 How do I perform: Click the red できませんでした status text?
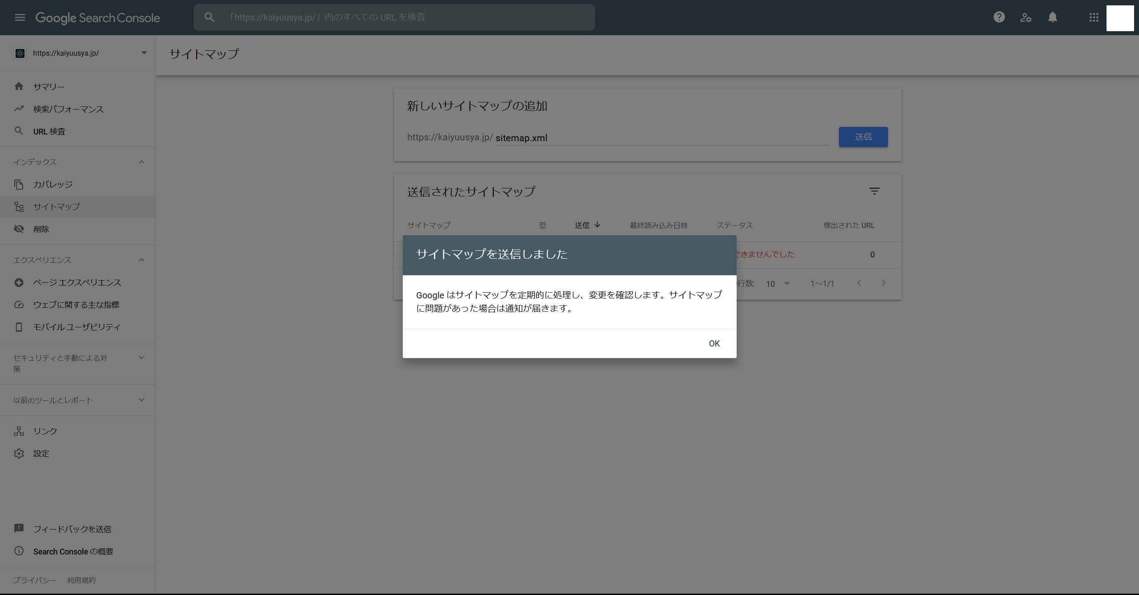(765, 254)
